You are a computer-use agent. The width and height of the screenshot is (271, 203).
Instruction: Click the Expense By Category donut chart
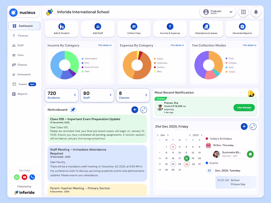137,65
